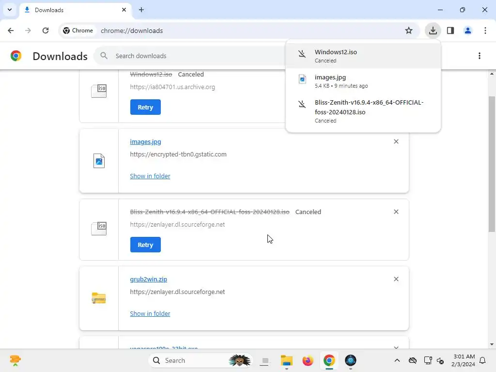This screenshot has width=496, height=372.
Task: Show images.jpg in folder
Action: pyautogui.click(x=150, y=176)
